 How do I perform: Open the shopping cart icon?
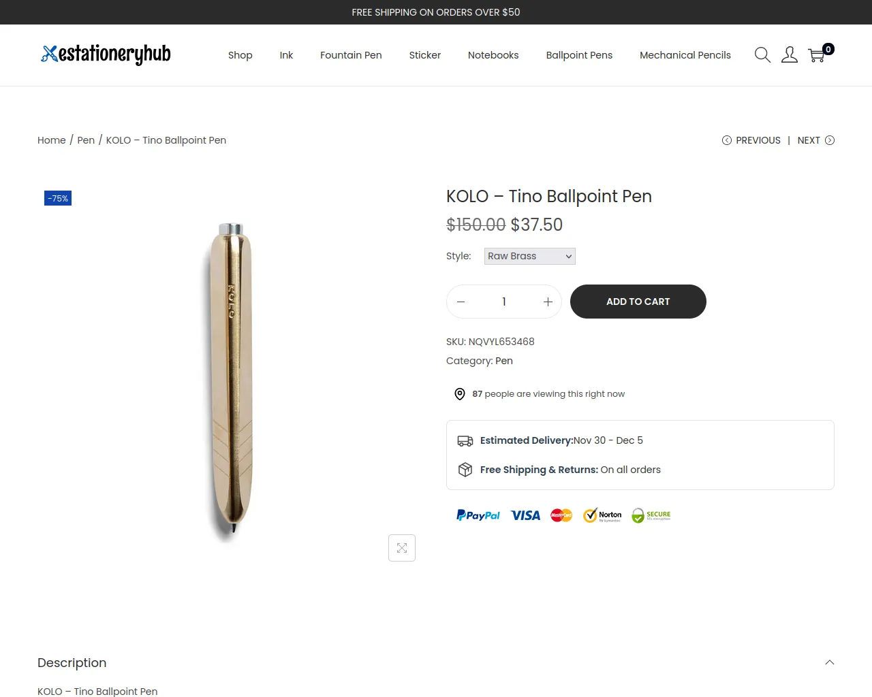[x=817, y=55]
